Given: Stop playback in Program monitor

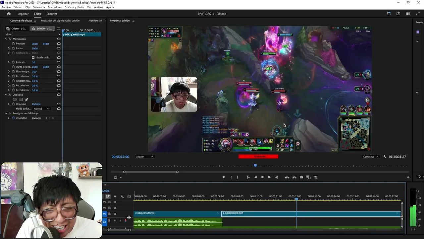Looking at the screenshot, I should [x=262, y=177].
